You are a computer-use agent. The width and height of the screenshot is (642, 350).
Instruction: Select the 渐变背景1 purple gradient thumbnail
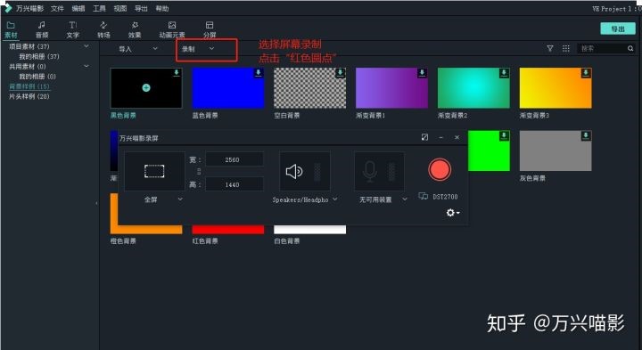click(x=391, y=88)
